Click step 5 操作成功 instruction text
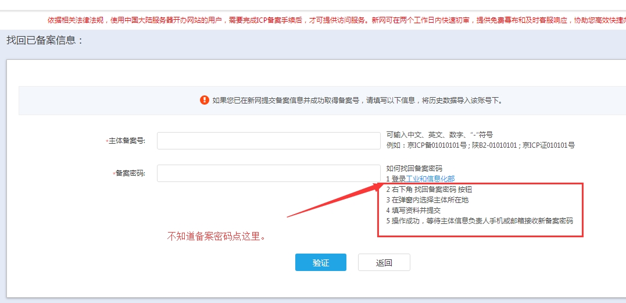626x303 pixels. tap(480, 221)
